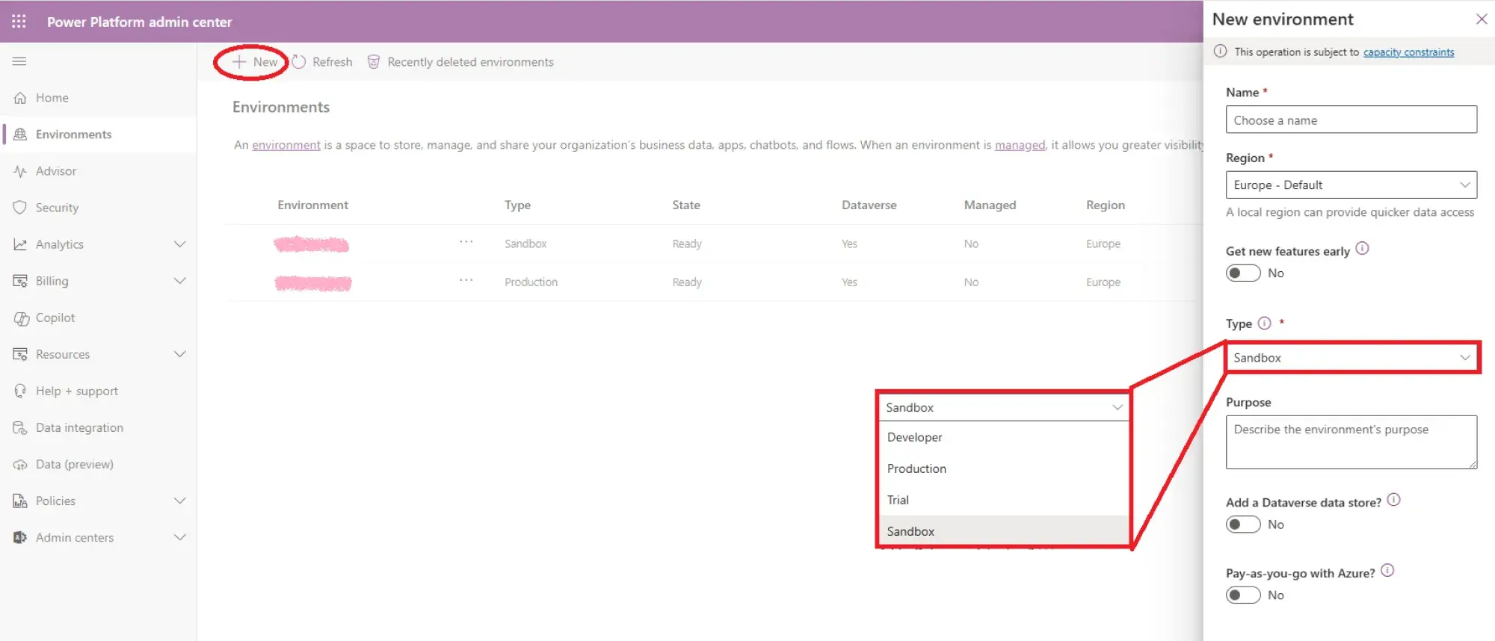Click the Analytics chart icon
Image resolution: width=1495 pixels, height=641 pixels.
(x=20, y=244)
